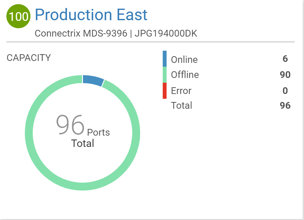This screenshot has height=220, width=304.
Task: Select the Connectrix MDS-9396 model and serial text
Action: [x=116, y=33]
